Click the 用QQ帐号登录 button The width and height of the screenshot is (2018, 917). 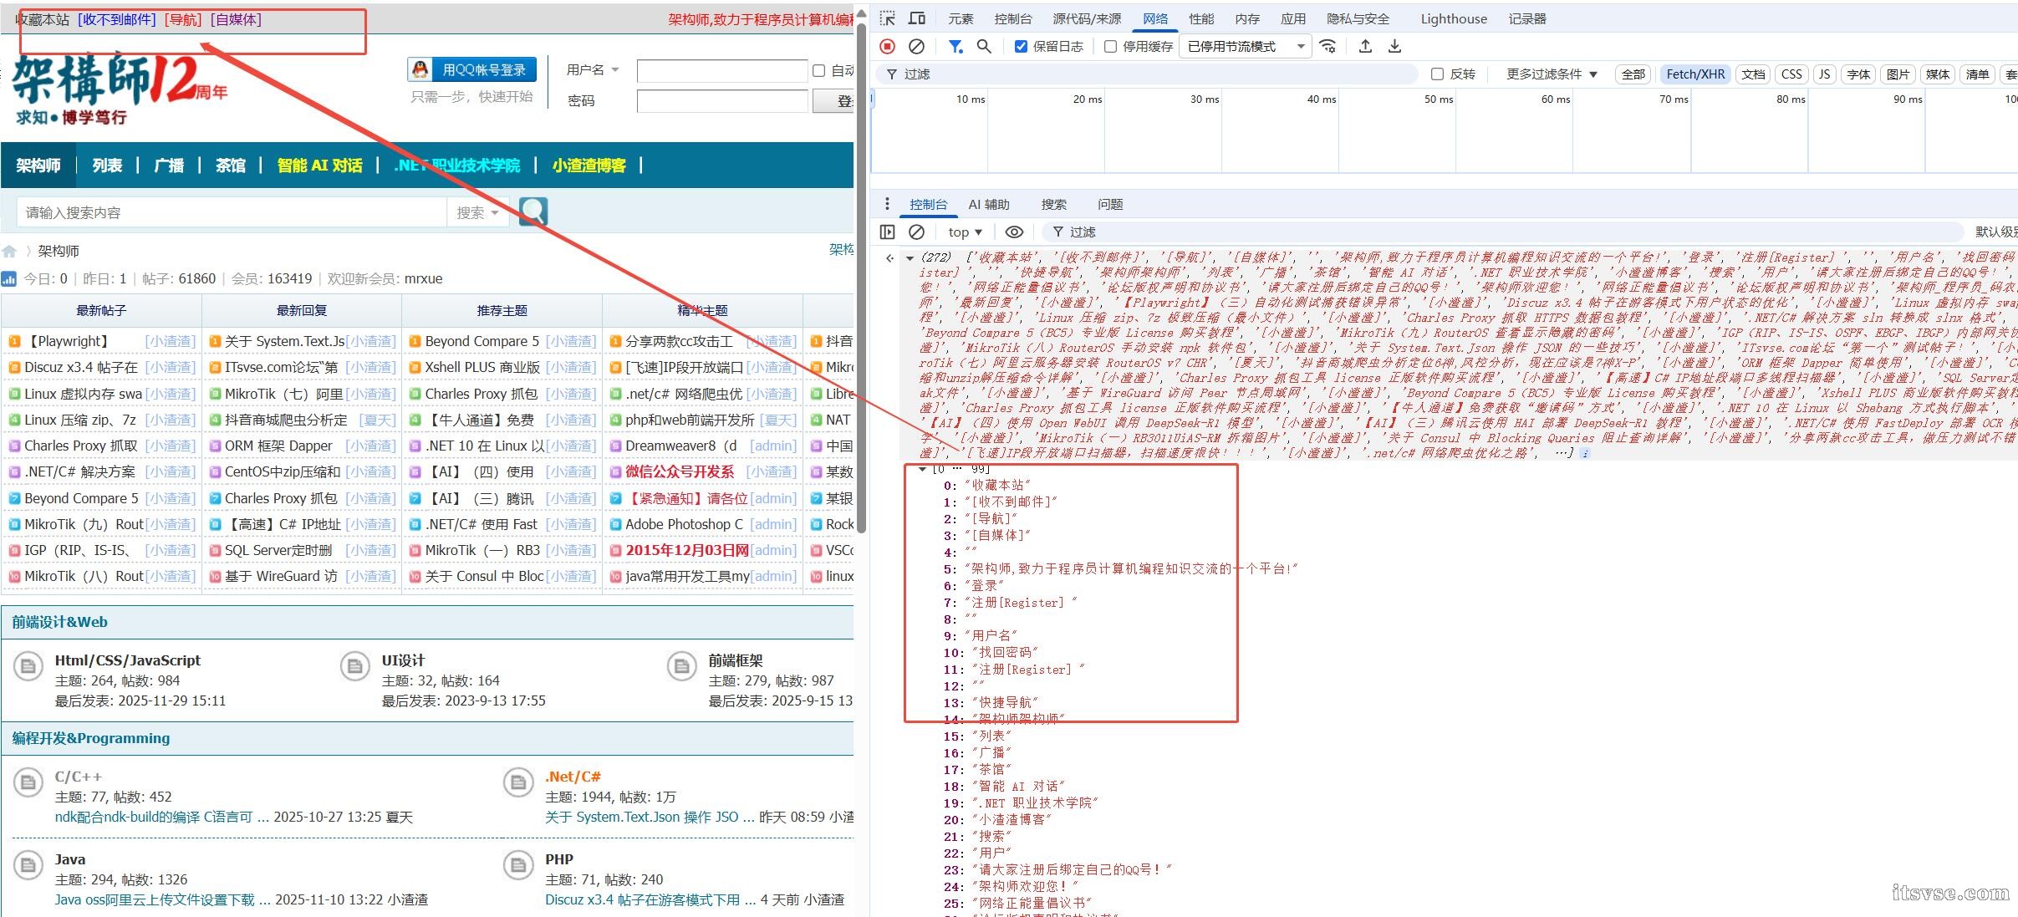(473, 69)
